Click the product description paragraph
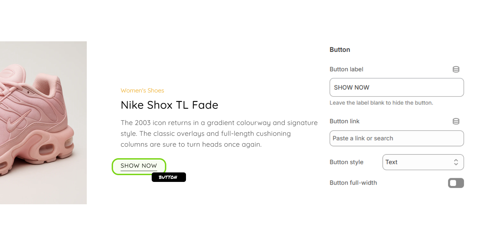This screenshot has width=486, height=250. click(219, 133)
